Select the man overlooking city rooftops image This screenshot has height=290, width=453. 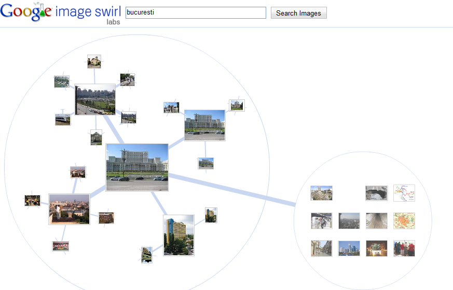pyautogui.click(x=69, y=209)
